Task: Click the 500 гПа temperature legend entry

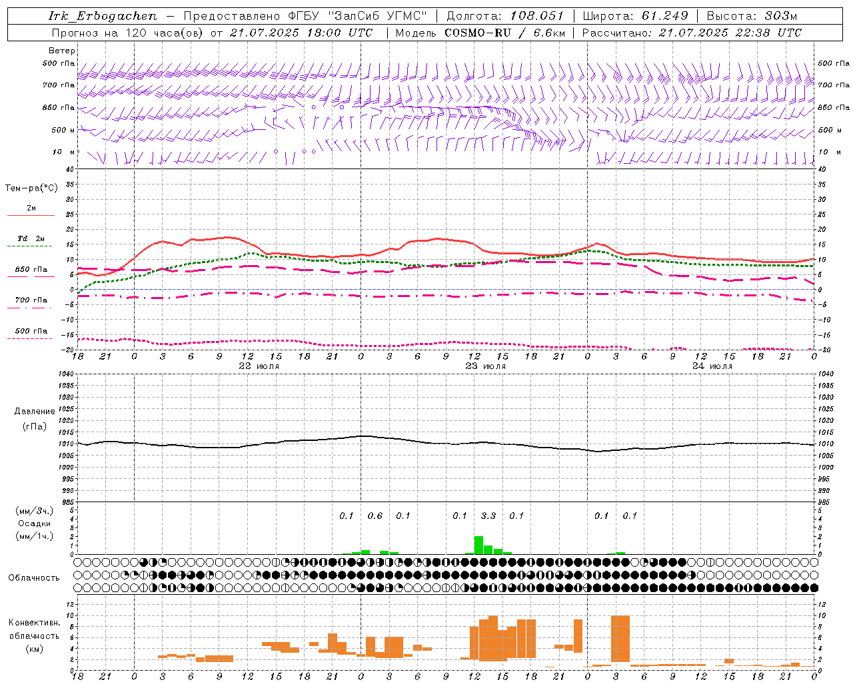Action: click(31, 334)
